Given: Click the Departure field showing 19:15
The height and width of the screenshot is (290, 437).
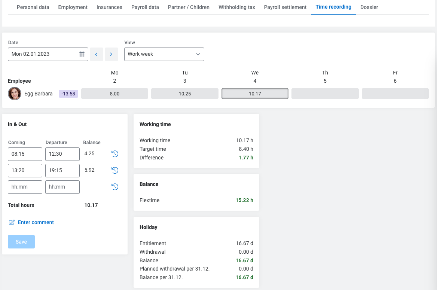Looking at the screenshot, I should pos(62,170).
